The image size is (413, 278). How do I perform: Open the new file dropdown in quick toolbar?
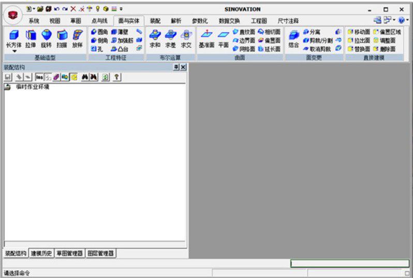pyautogui.click(x=34, y=9)
